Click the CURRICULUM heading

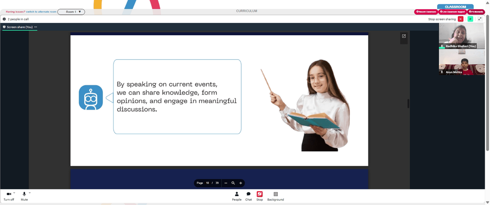tap(246, 11)
